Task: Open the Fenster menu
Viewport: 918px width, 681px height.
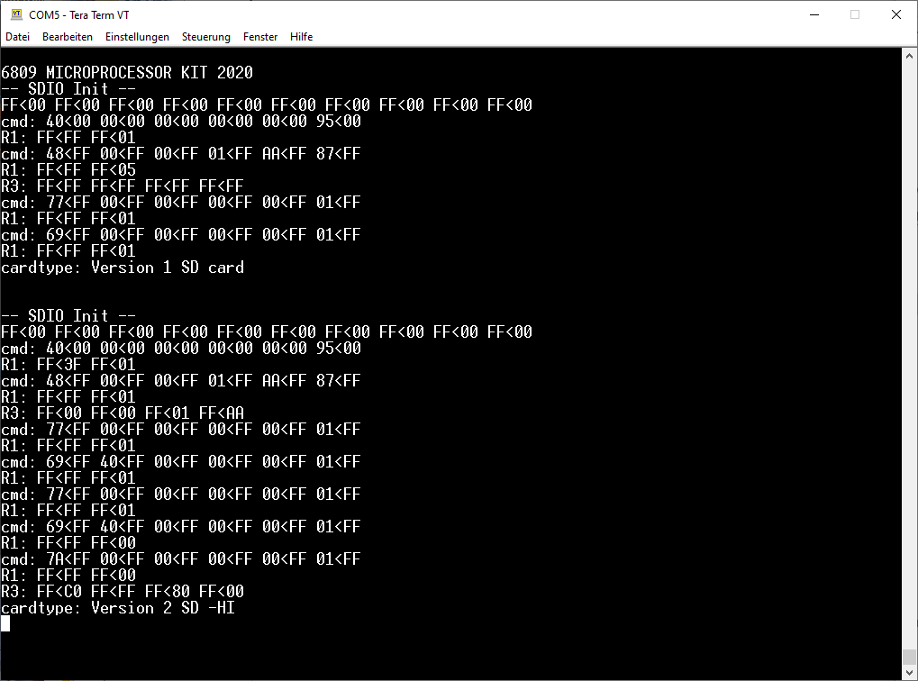Action: coord(260,37)
